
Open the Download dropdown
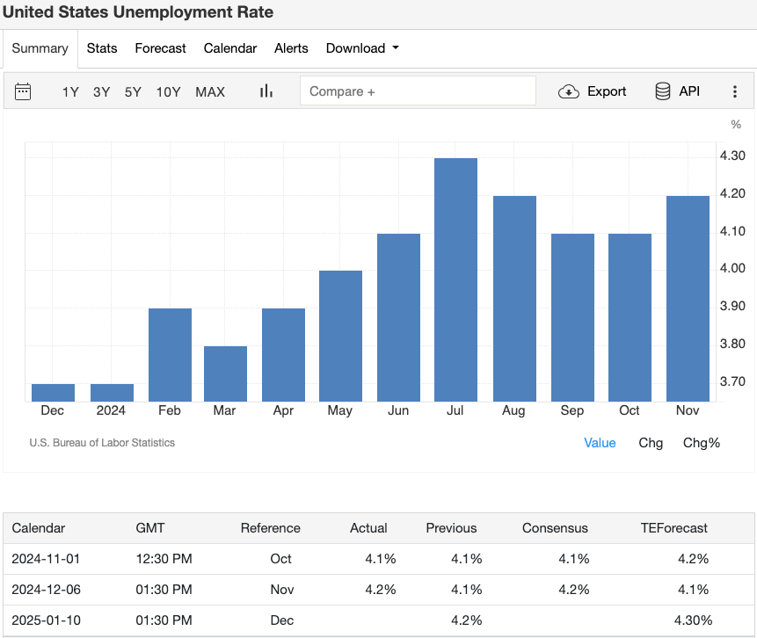pyautogui.click(x=362, y=48)
